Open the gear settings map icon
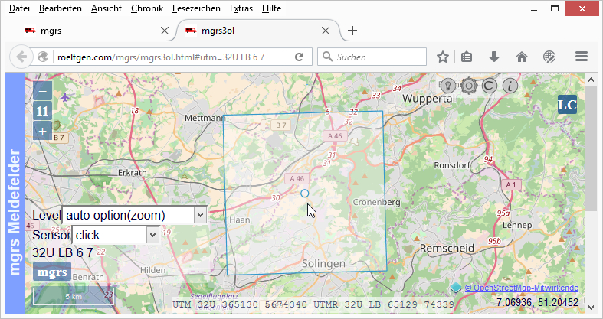 (x=468, y=86)
